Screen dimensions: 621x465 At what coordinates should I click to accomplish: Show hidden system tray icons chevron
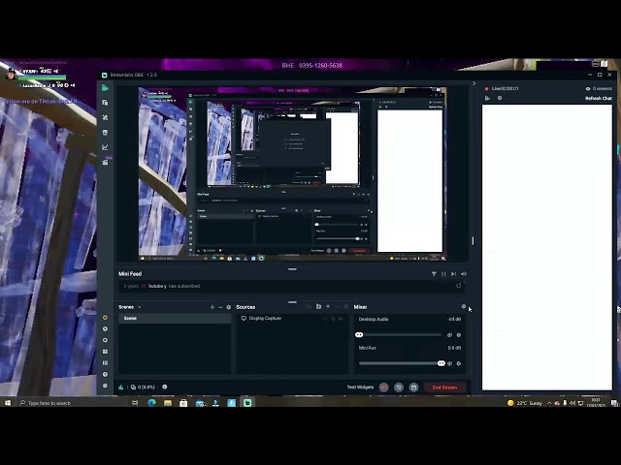coord(549,403)
